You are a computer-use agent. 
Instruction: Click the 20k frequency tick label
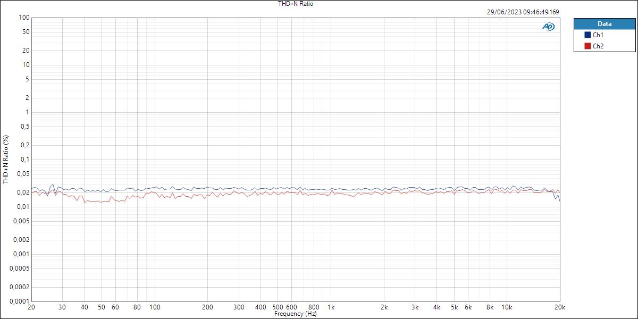pos(559,308)
